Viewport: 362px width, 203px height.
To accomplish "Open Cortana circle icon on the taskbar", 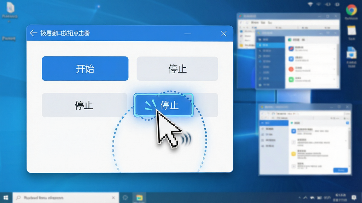I will (x=125, y=198).
